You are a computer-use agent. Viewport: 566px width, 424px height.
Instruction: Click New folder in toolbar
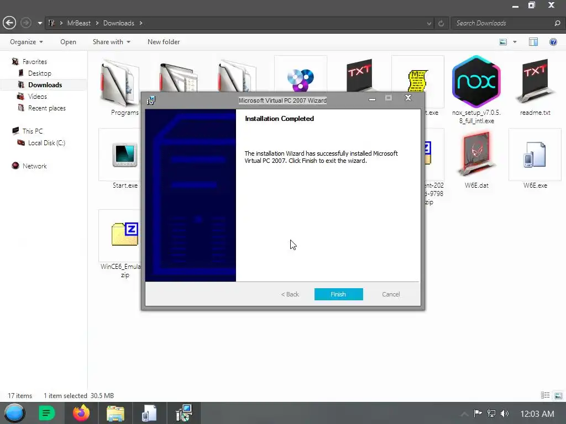(x=164, y=42)
